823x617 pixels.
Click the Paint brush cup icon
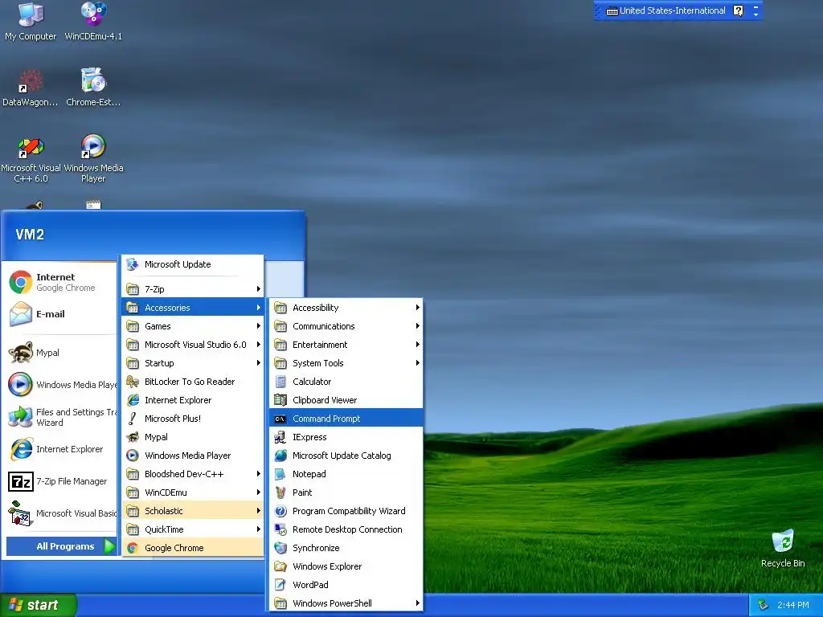280,492
